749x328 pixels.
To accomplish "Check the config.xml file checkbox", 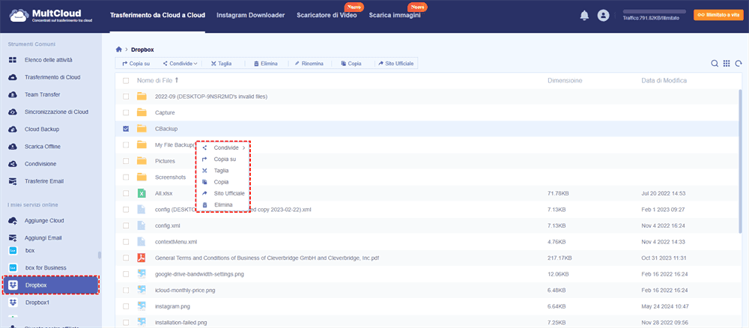I will point(126,225).
